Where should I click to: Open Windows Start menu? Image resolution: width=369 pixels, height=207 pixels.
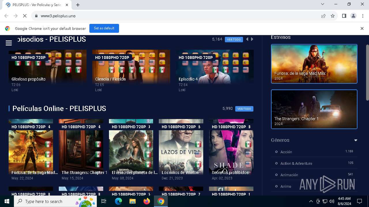tap(7, 201)
